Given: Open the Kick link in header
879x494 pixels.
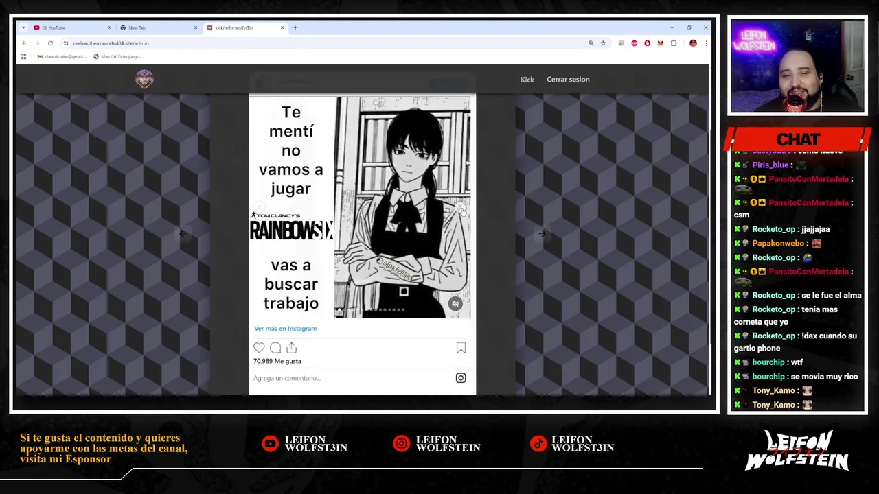Looking at the screenshot, I should 527,80.
